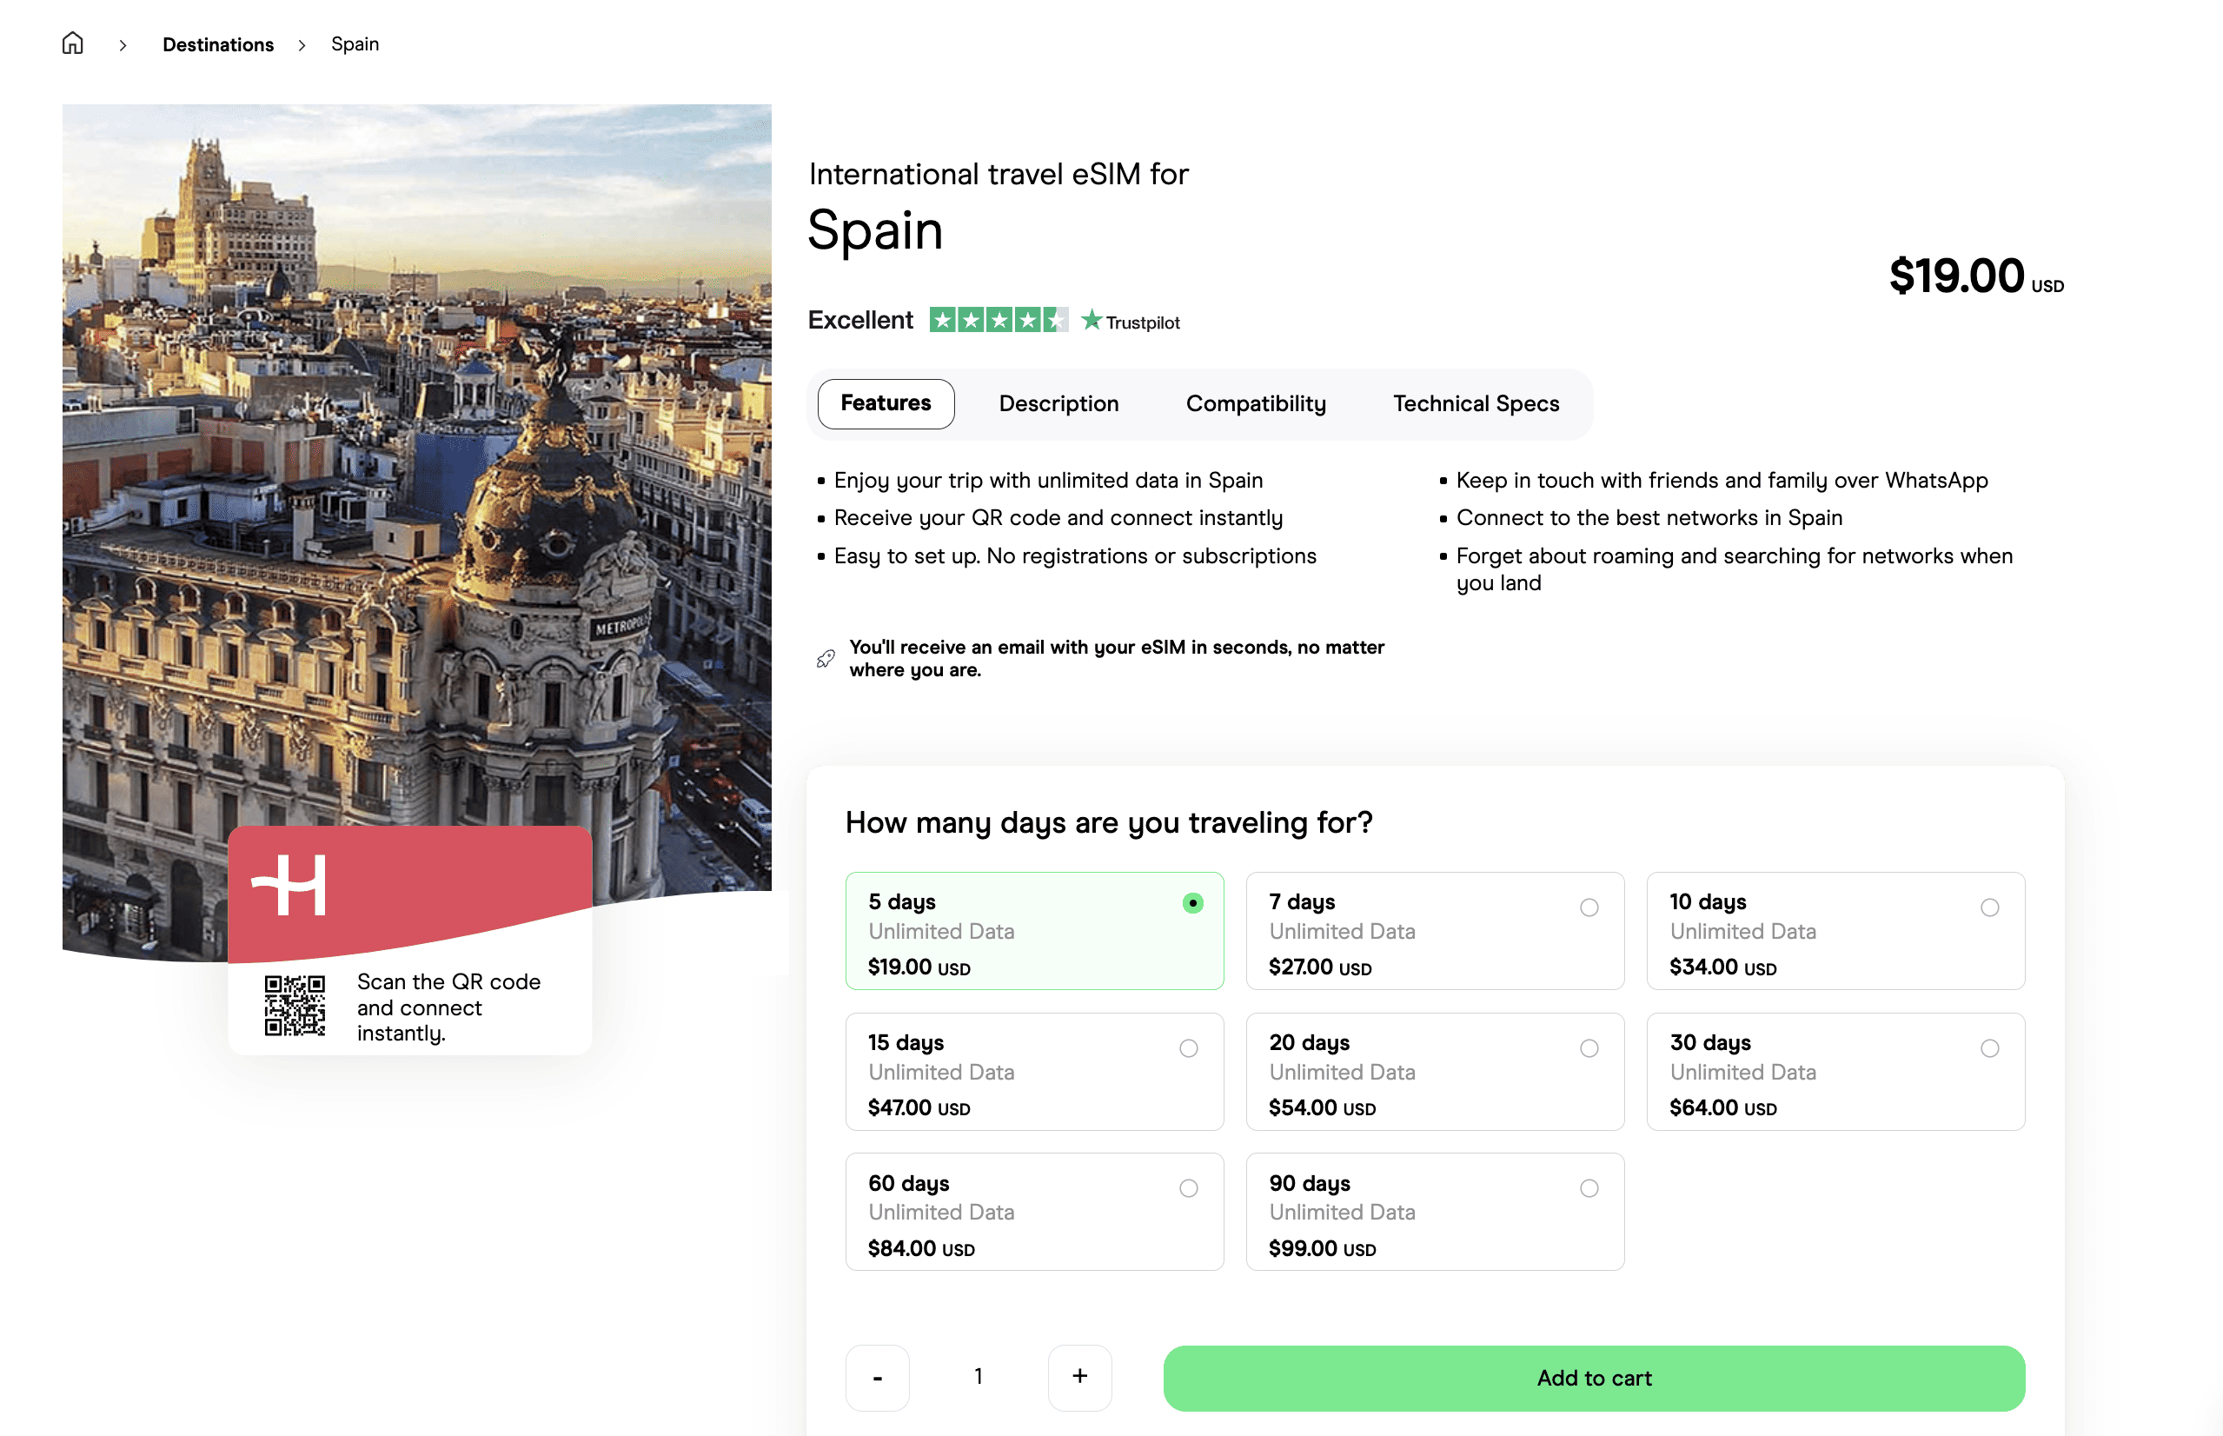The height and width of the screenshot is (1436, 2223).
Task: Click the home icon in the breadcrumb
Action: point(72,43)
